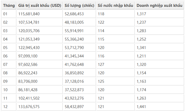187x112 pixels.
Task: Select month cell 03
Action: 6,31
